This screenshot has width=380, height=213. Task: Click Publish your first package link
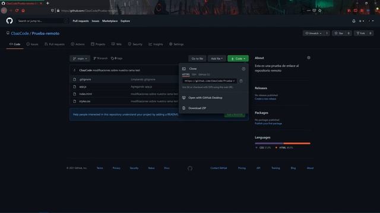point(268,124)
